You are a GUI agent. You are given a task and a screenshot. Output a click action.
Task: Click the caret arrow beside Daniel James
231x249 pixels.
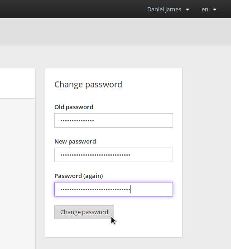pos(188,10)
